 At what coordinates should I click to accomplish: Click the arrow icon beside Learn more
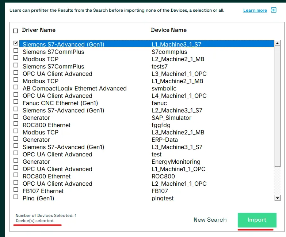[274, 10]
